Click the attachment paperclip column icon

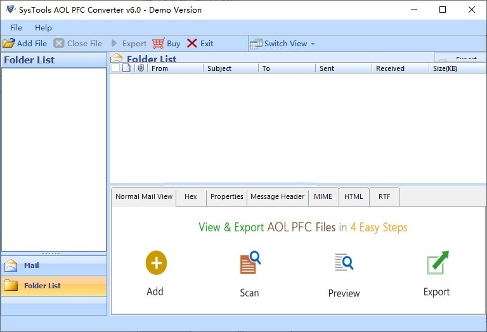pos(140,68)
